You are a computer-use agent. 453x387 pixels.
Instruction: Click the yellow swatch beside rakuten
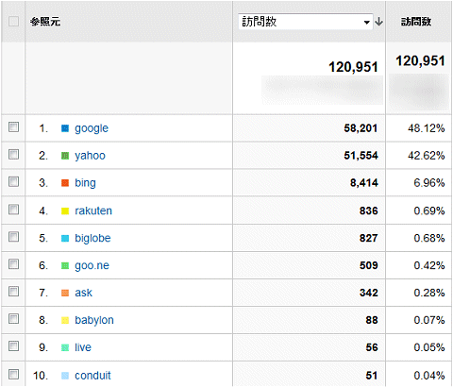(65, 211)
